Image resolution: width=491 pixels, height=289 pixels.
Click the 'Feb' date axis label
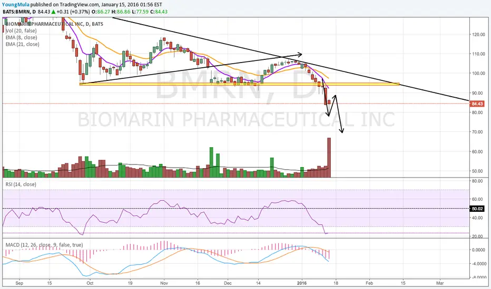(369, 283)
